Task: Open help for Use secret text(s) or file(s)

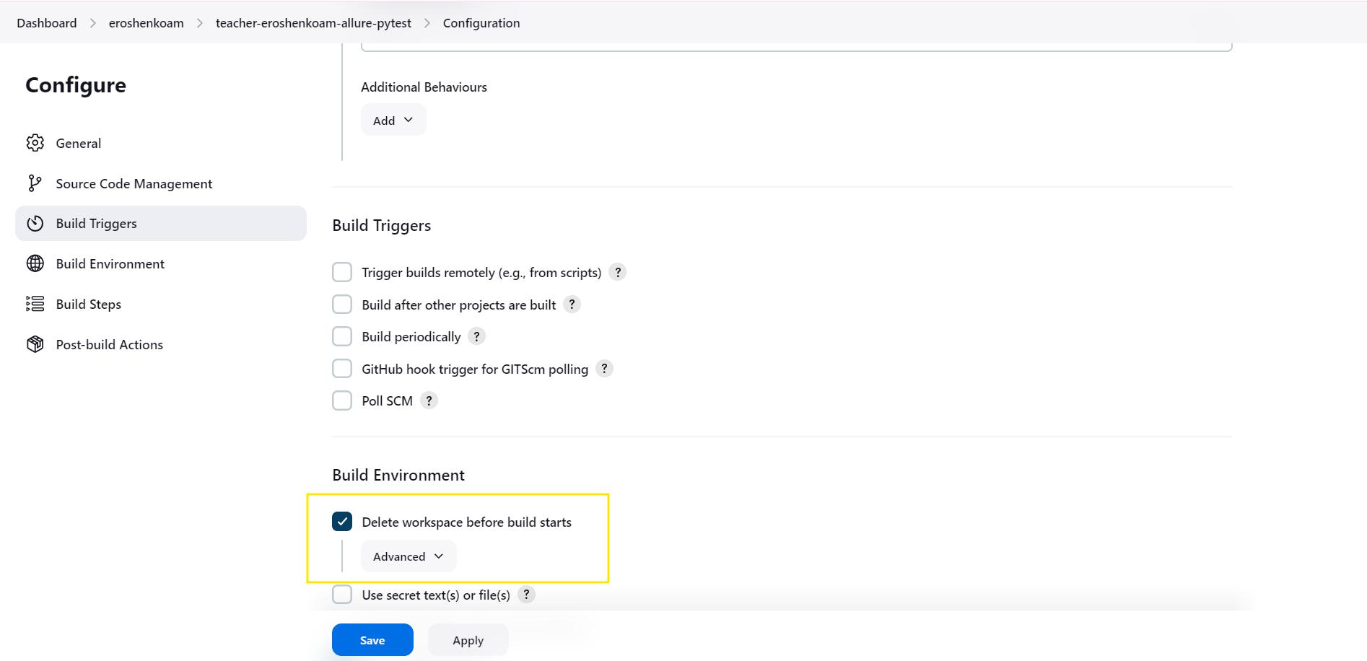Action: click(527, 595)
